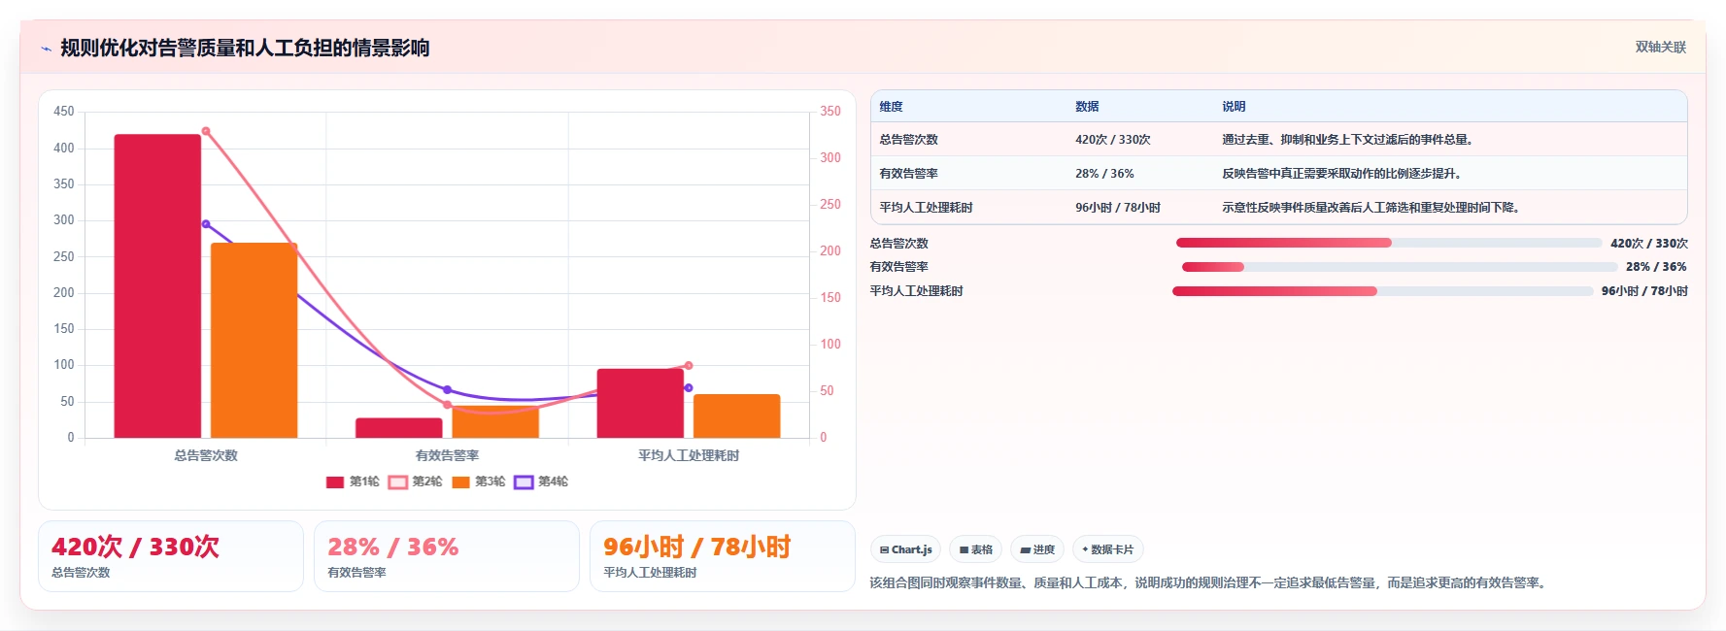
Task: Click the 总告警次数 progress bar
Action: point(1389,243)
